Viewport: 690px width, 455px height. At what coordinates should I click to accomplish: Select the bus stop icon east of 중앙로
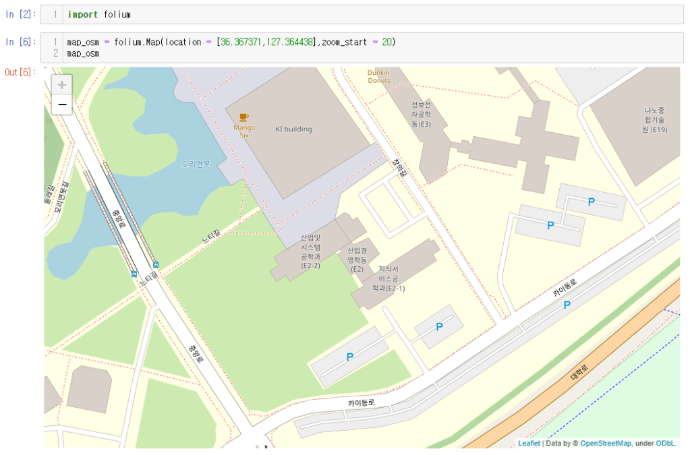156,264
